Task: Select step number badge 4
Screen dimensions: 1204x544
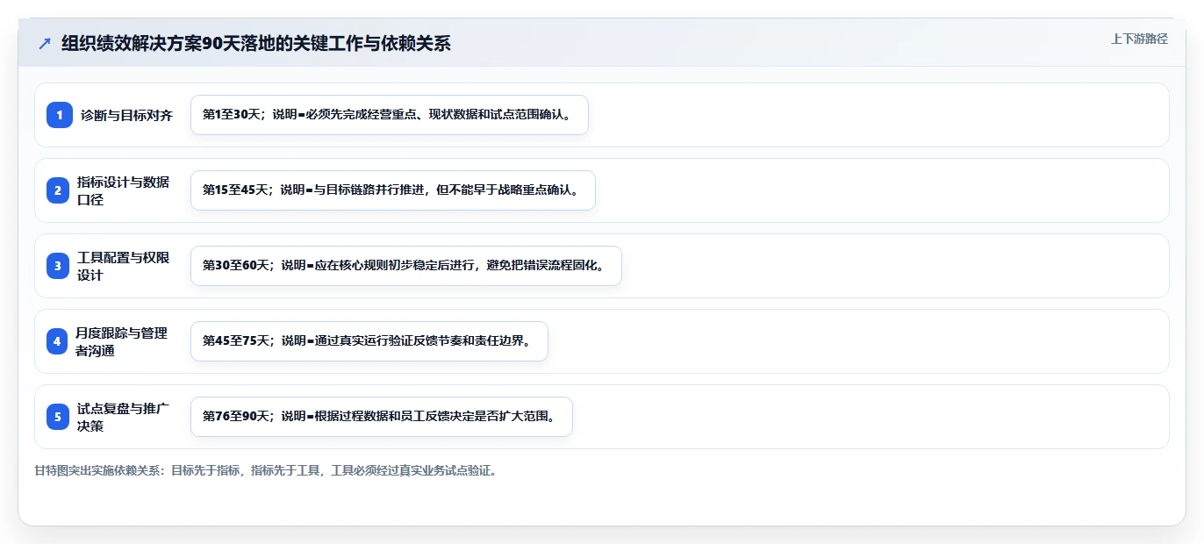Action: (59, 341)
